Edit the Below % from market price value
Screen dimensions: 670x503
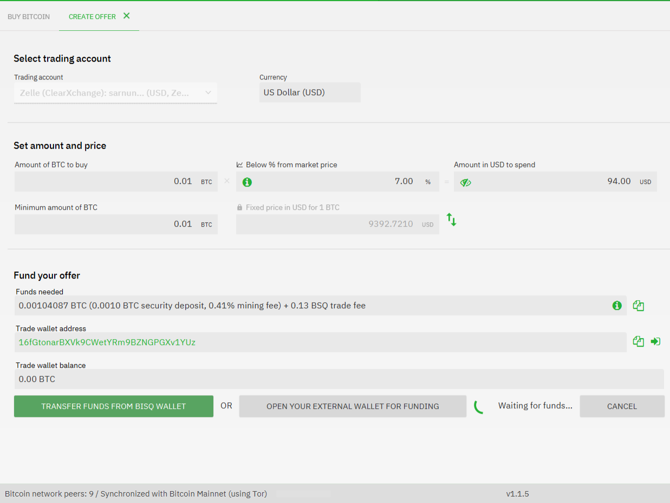(337, 182)
